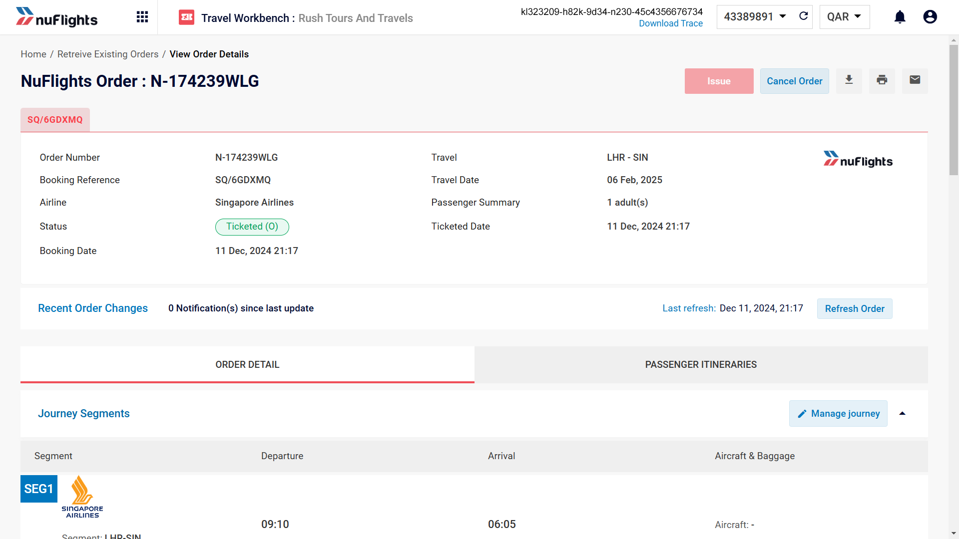This screenshot has height=539, width=959.
Task: Click the Segment column header
Action: coord(53,456)
